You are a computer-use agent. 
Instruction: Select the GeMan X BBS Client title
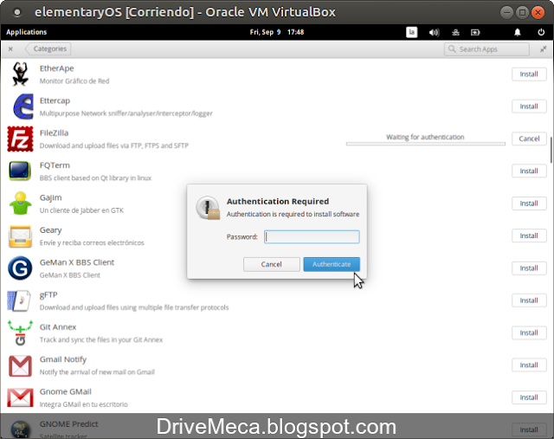coord(77,262)
